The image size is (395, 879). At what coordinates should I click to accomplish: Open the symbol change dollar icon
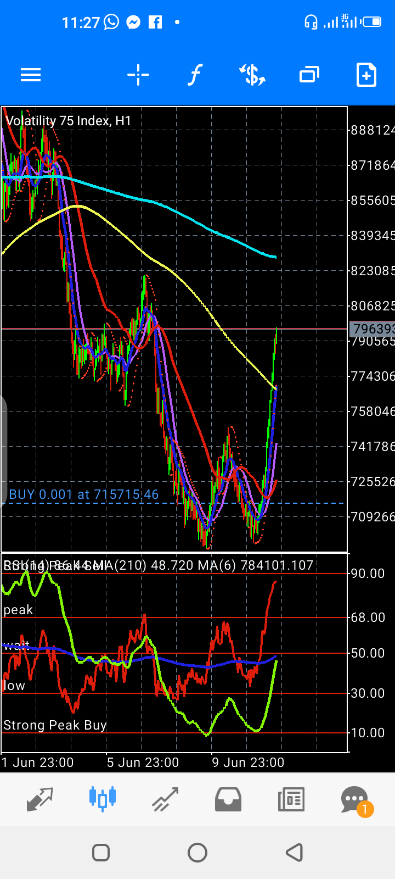click(252, 75)
